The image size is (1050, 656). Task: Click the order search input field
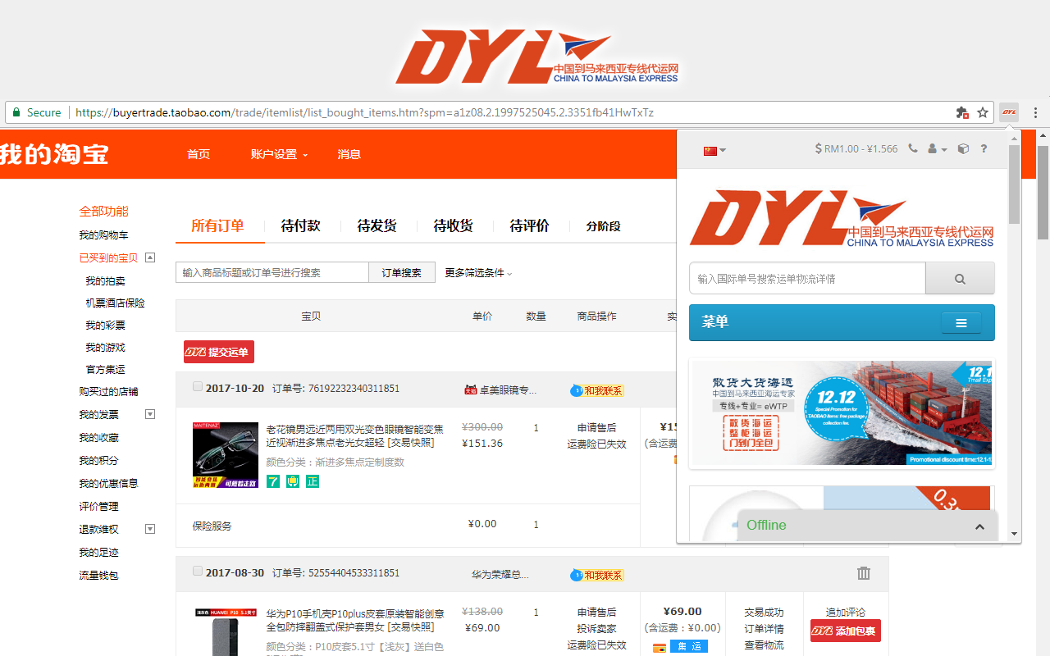click(x=272, y=273)
